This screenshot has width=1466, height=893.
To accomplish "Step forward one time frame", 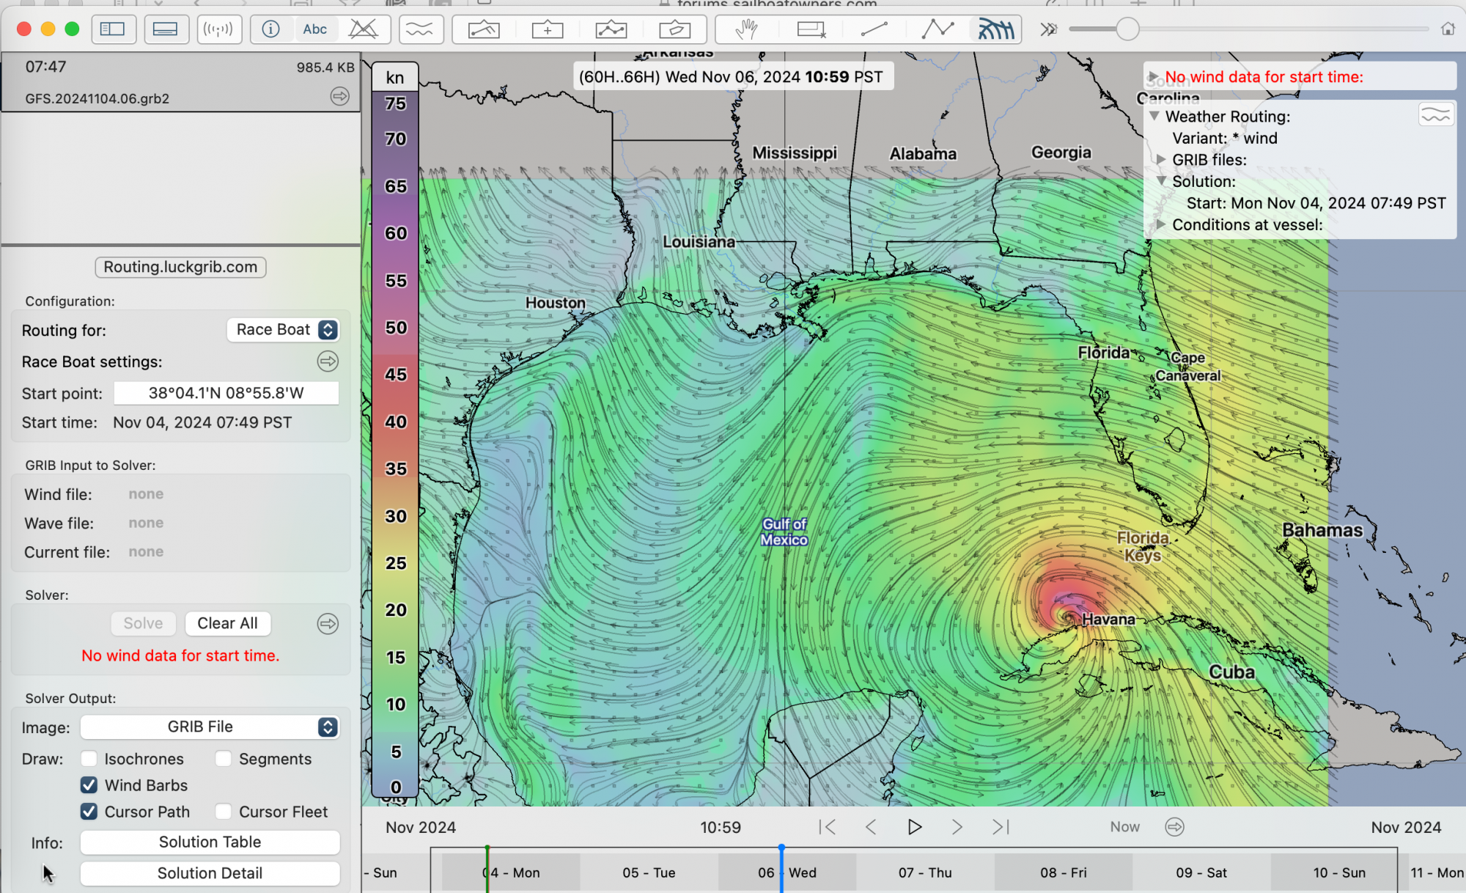I will tap(957, 827).
